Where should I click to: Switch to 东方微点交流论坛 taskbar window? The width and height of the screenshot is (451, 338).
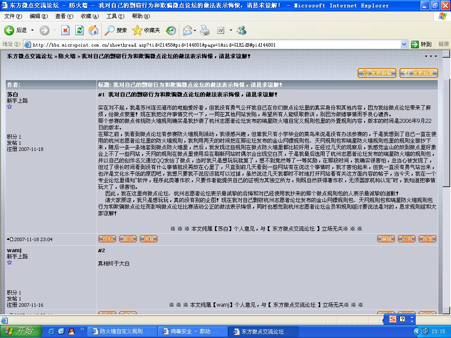[x=263, y=331]
